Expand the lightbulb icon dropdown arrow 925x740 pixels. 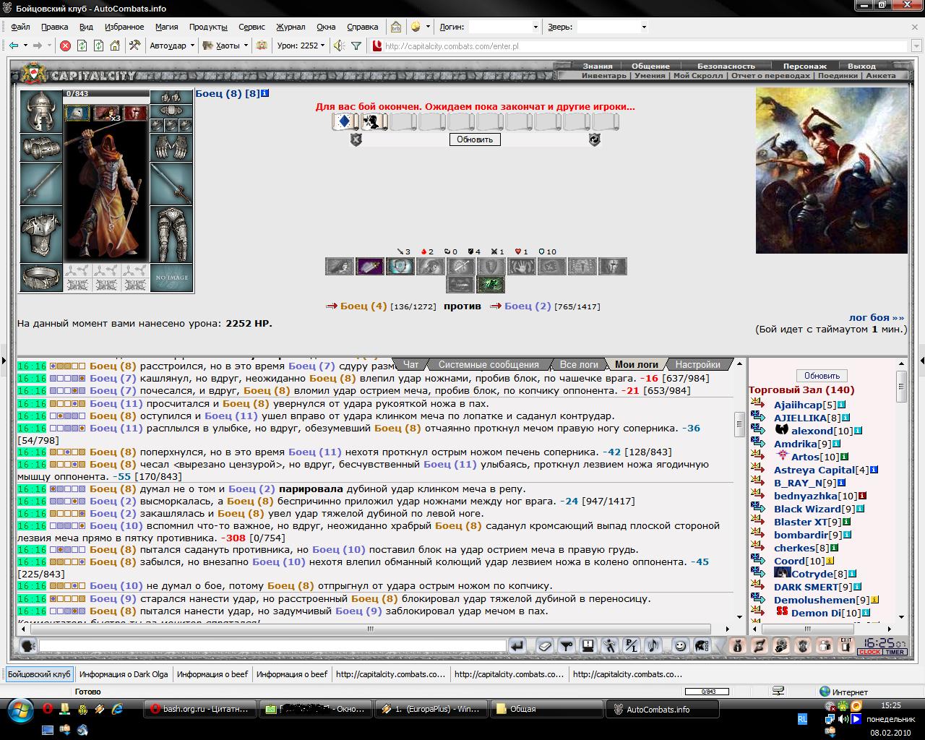(x=428, y=27)
